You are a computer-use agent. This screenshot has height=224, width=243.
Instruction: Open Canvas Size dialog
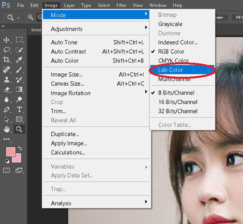(96, 84)
